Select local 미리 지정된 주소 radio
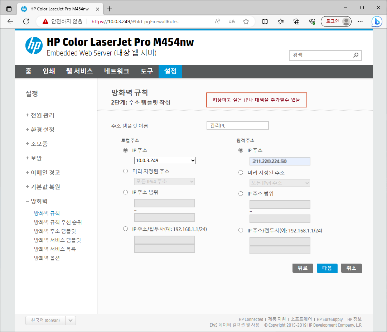The image size is (387, 332). (x=125, y=171)
